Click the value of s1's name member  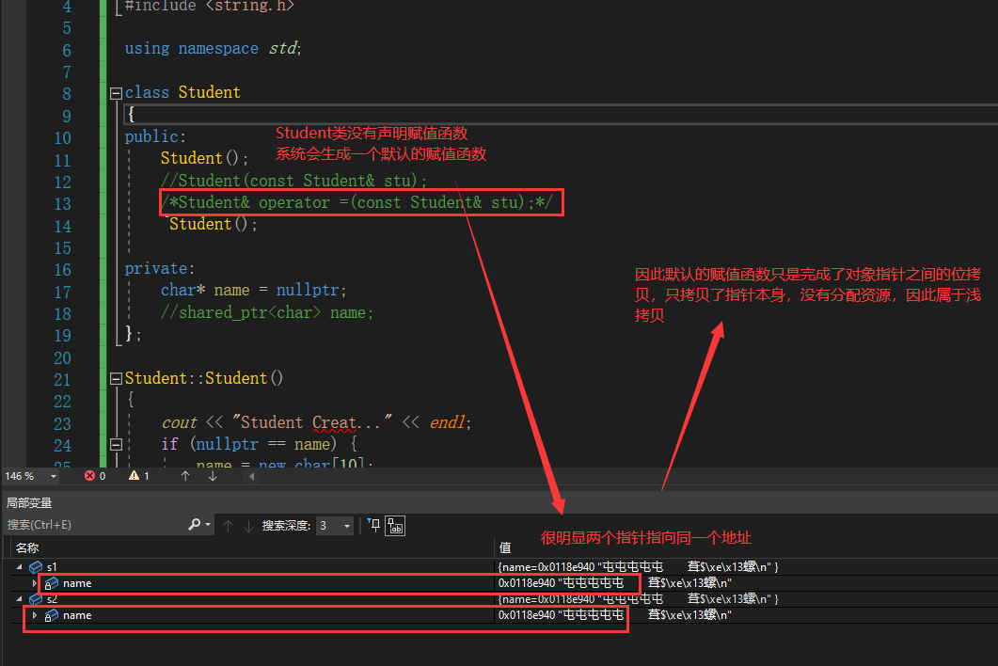point(615,582)
